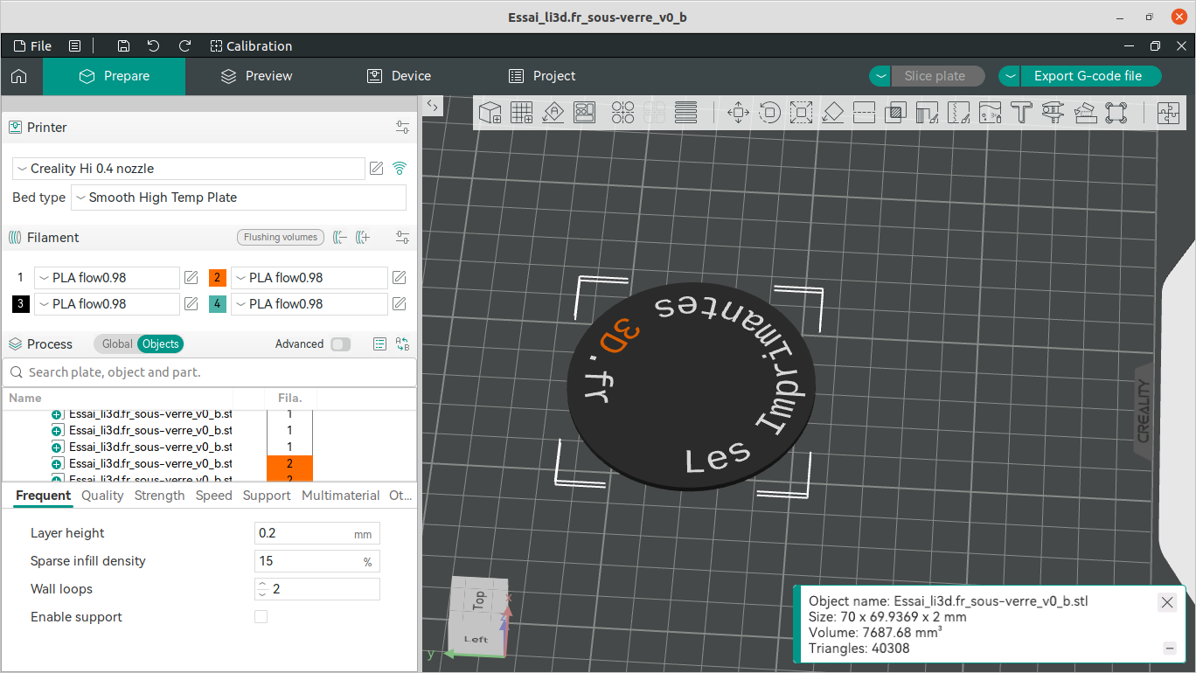1196x673 pixels.
Task: Choose the Lay on face tool
Action: point(832,112)
